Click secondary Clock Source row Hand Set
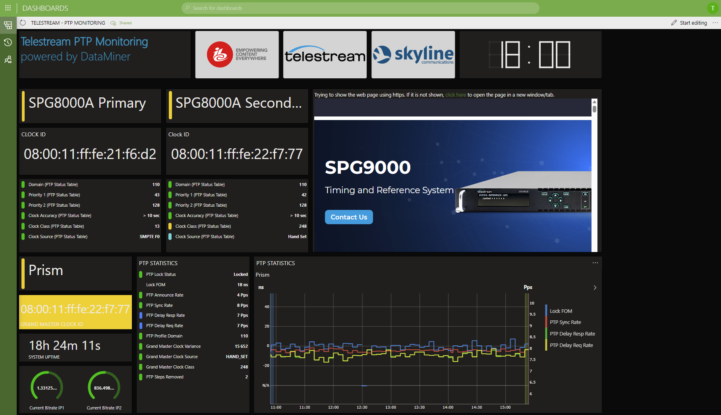Viewport: 721px width, 415px height. [238, 237]
